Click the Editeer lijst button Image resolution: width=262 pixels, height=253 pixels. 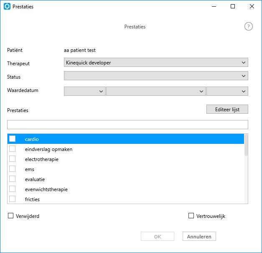[227, 109]
